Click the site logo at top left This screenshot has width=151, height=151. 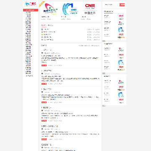tap(31, 4)
